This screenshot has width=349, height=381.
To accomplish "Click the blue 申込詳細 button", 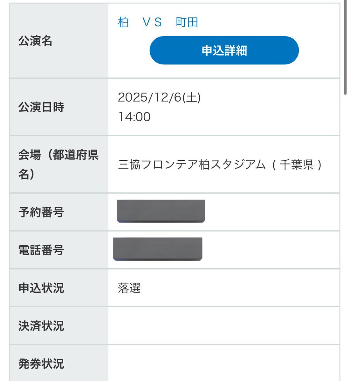I will tap(224, 50).
